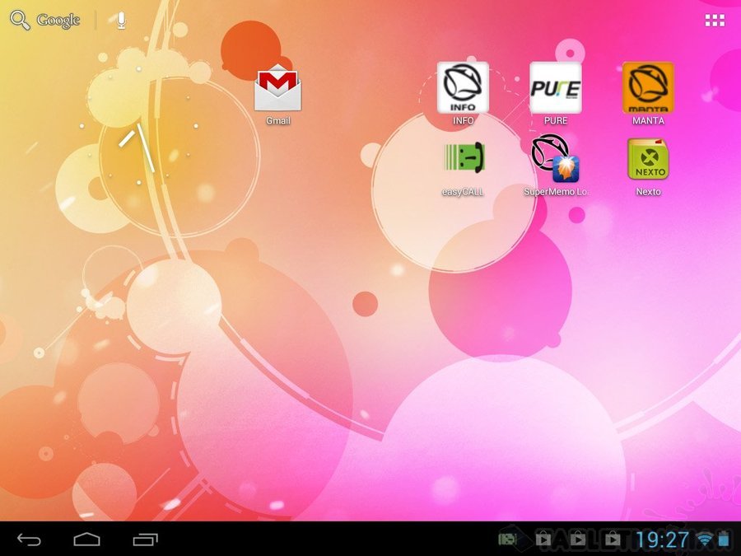The width and height of the screenshot is (741, 556).
Task: Start voice search with the microphone
Action: coord(121,21)
